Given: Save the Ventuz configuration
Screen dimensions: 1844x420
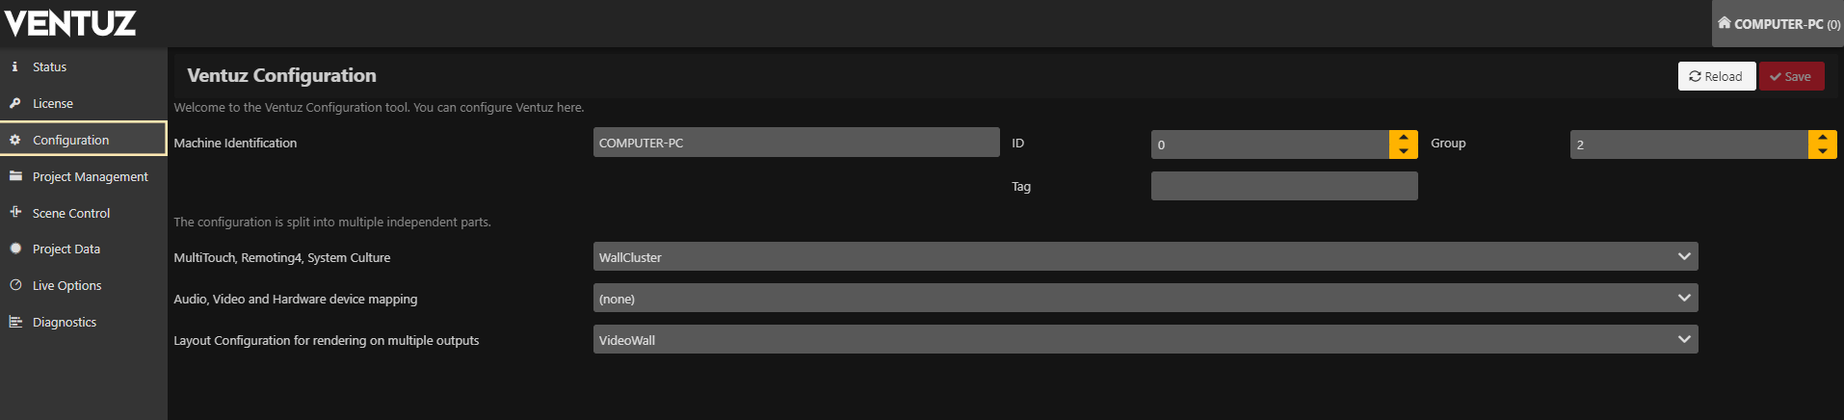Looking at the screenshot, I should 1791,76.
